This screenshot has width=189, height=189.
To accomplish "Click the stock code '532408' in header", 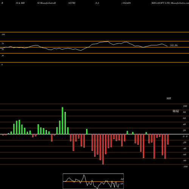I will [126, 3].
